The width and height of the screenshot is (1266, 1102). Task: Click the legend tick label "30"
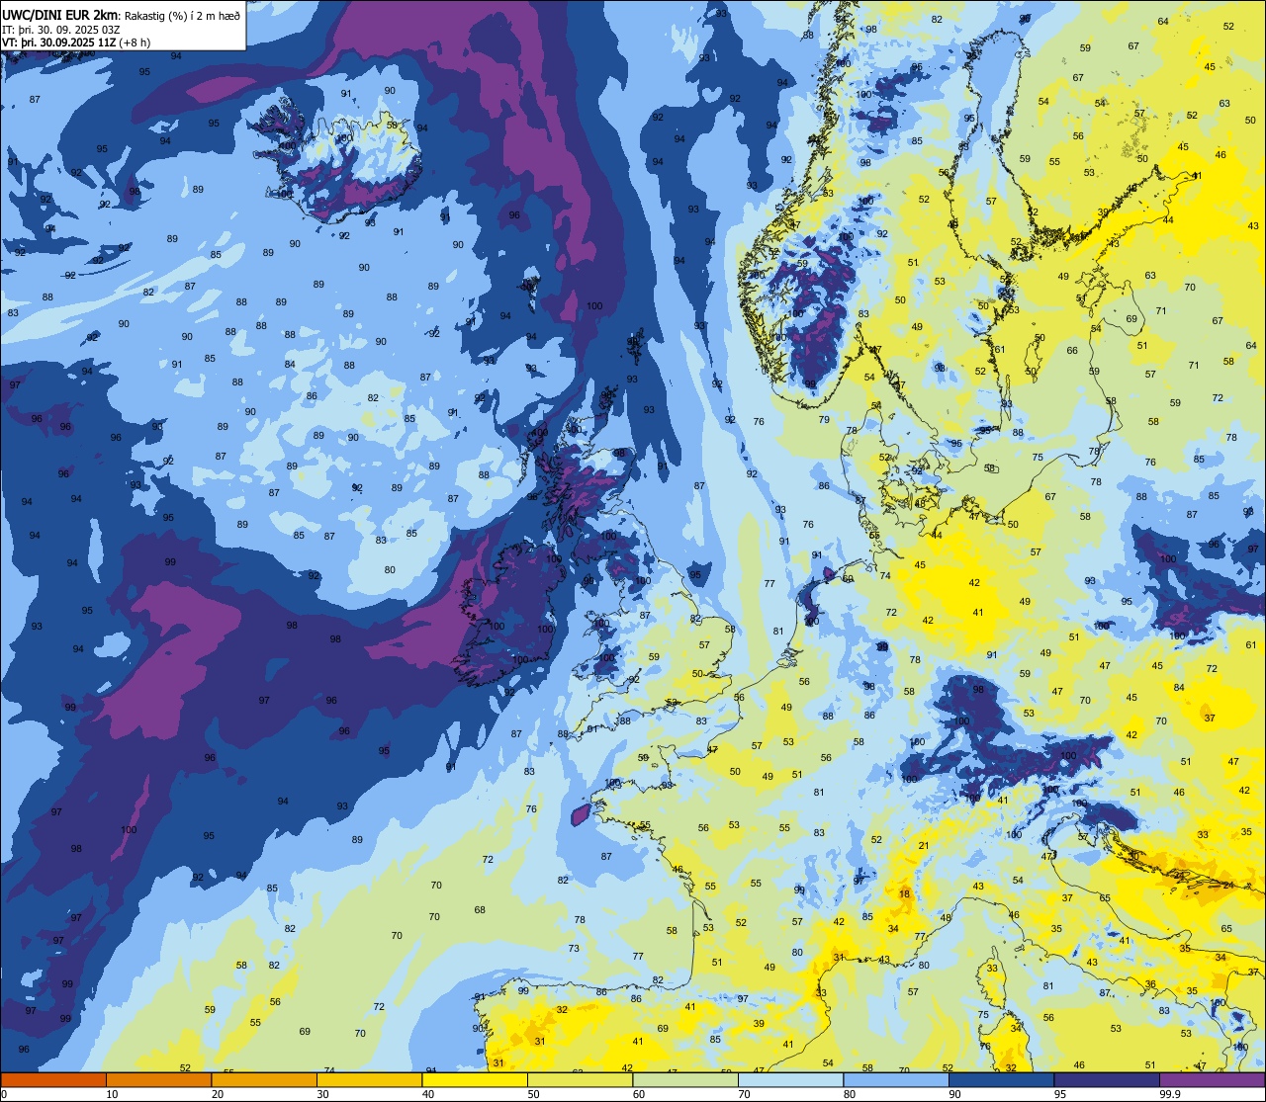click(322, 1094)
